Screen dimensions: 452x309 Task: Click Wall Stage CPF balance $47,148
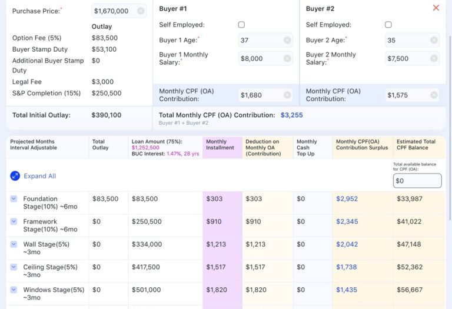click(x=409, y=244)
